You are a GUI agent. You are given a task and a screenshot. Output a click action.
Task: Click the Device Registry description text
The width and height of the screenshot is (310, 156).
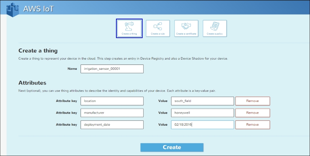(123, 58)
